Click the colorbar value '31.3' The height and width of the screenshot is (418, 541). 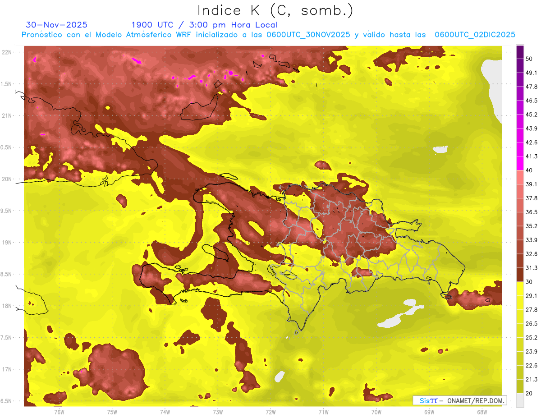point(531,268)
